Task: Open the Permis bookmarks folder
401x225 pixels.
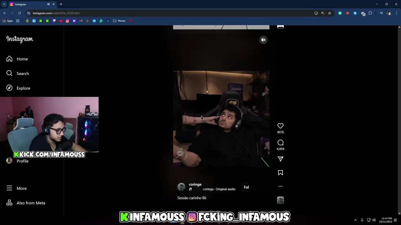Action: coord(119,21)
